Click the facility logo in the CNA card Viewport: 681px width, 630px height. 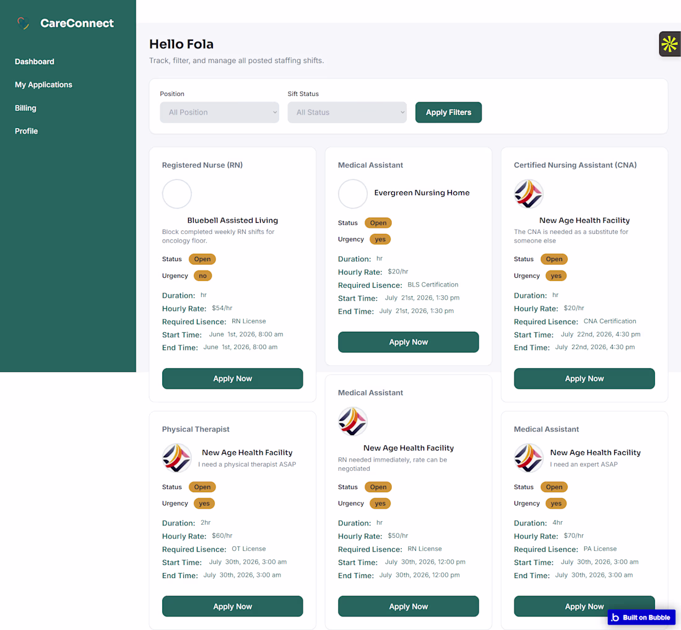point(529,194)
